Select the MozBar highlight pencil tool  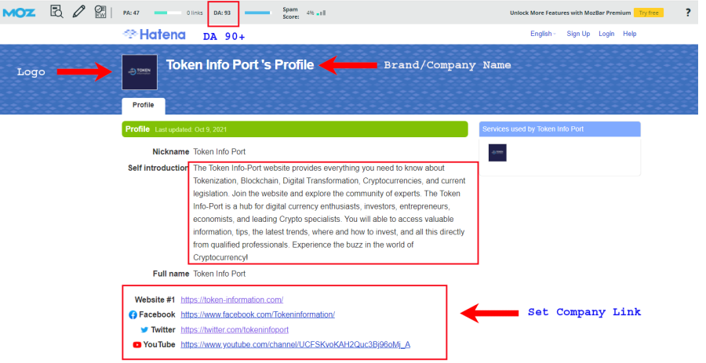(x=78, y=11)
